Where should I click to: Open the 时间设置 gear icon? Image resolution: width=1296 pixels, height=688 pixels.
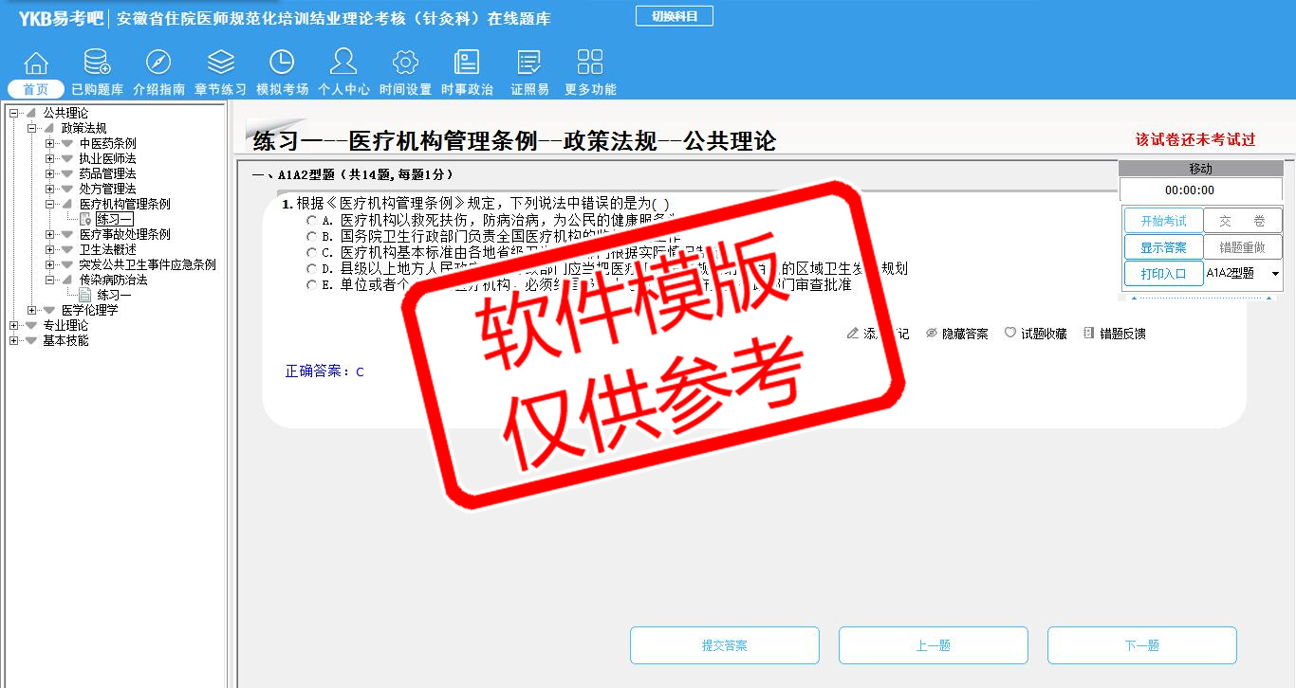click(x=405, y=63)
